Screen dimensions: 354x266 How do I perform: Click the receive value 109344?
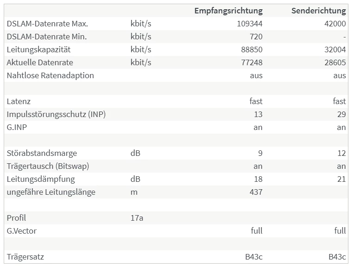[249, 24]
